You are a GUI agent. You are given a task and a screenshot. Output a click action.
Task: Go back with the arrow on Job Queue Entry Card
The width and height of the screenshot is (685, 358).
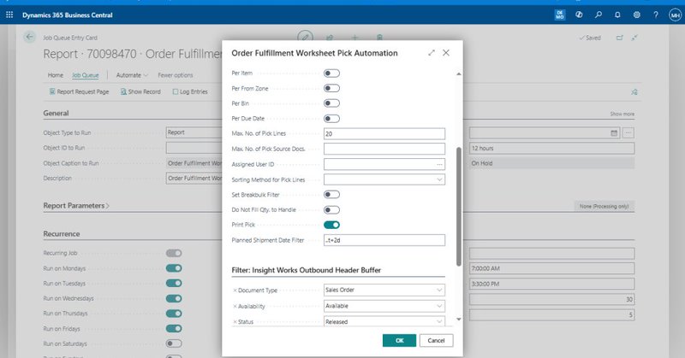(29, 37)
